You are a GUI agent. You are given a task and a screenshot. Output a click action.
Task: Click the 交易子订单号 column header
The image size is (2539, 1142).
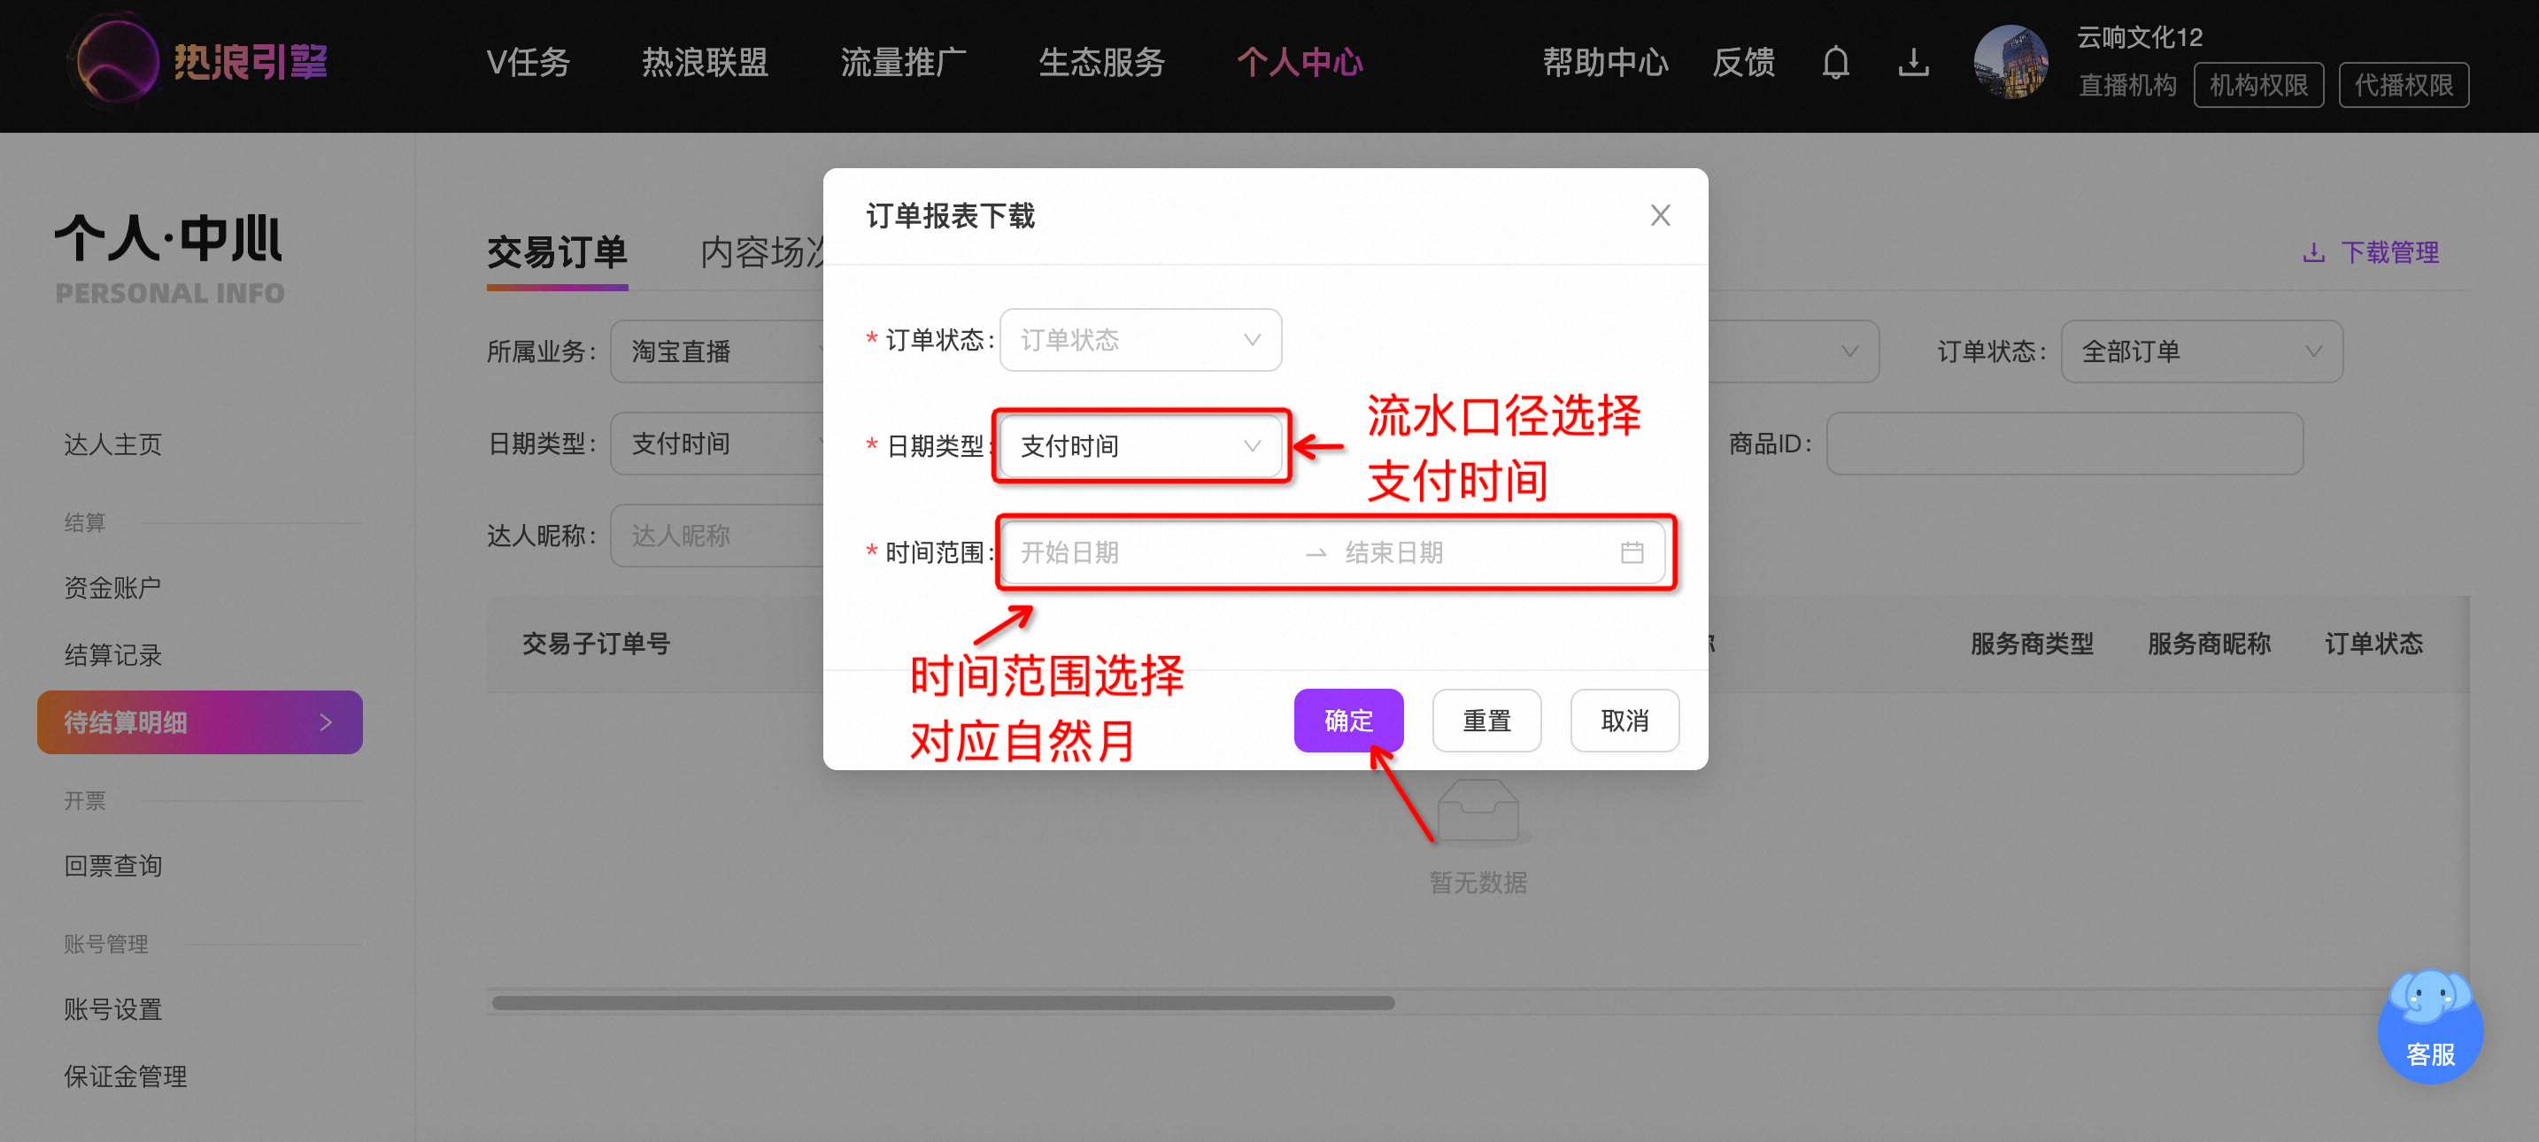(597, 644)
